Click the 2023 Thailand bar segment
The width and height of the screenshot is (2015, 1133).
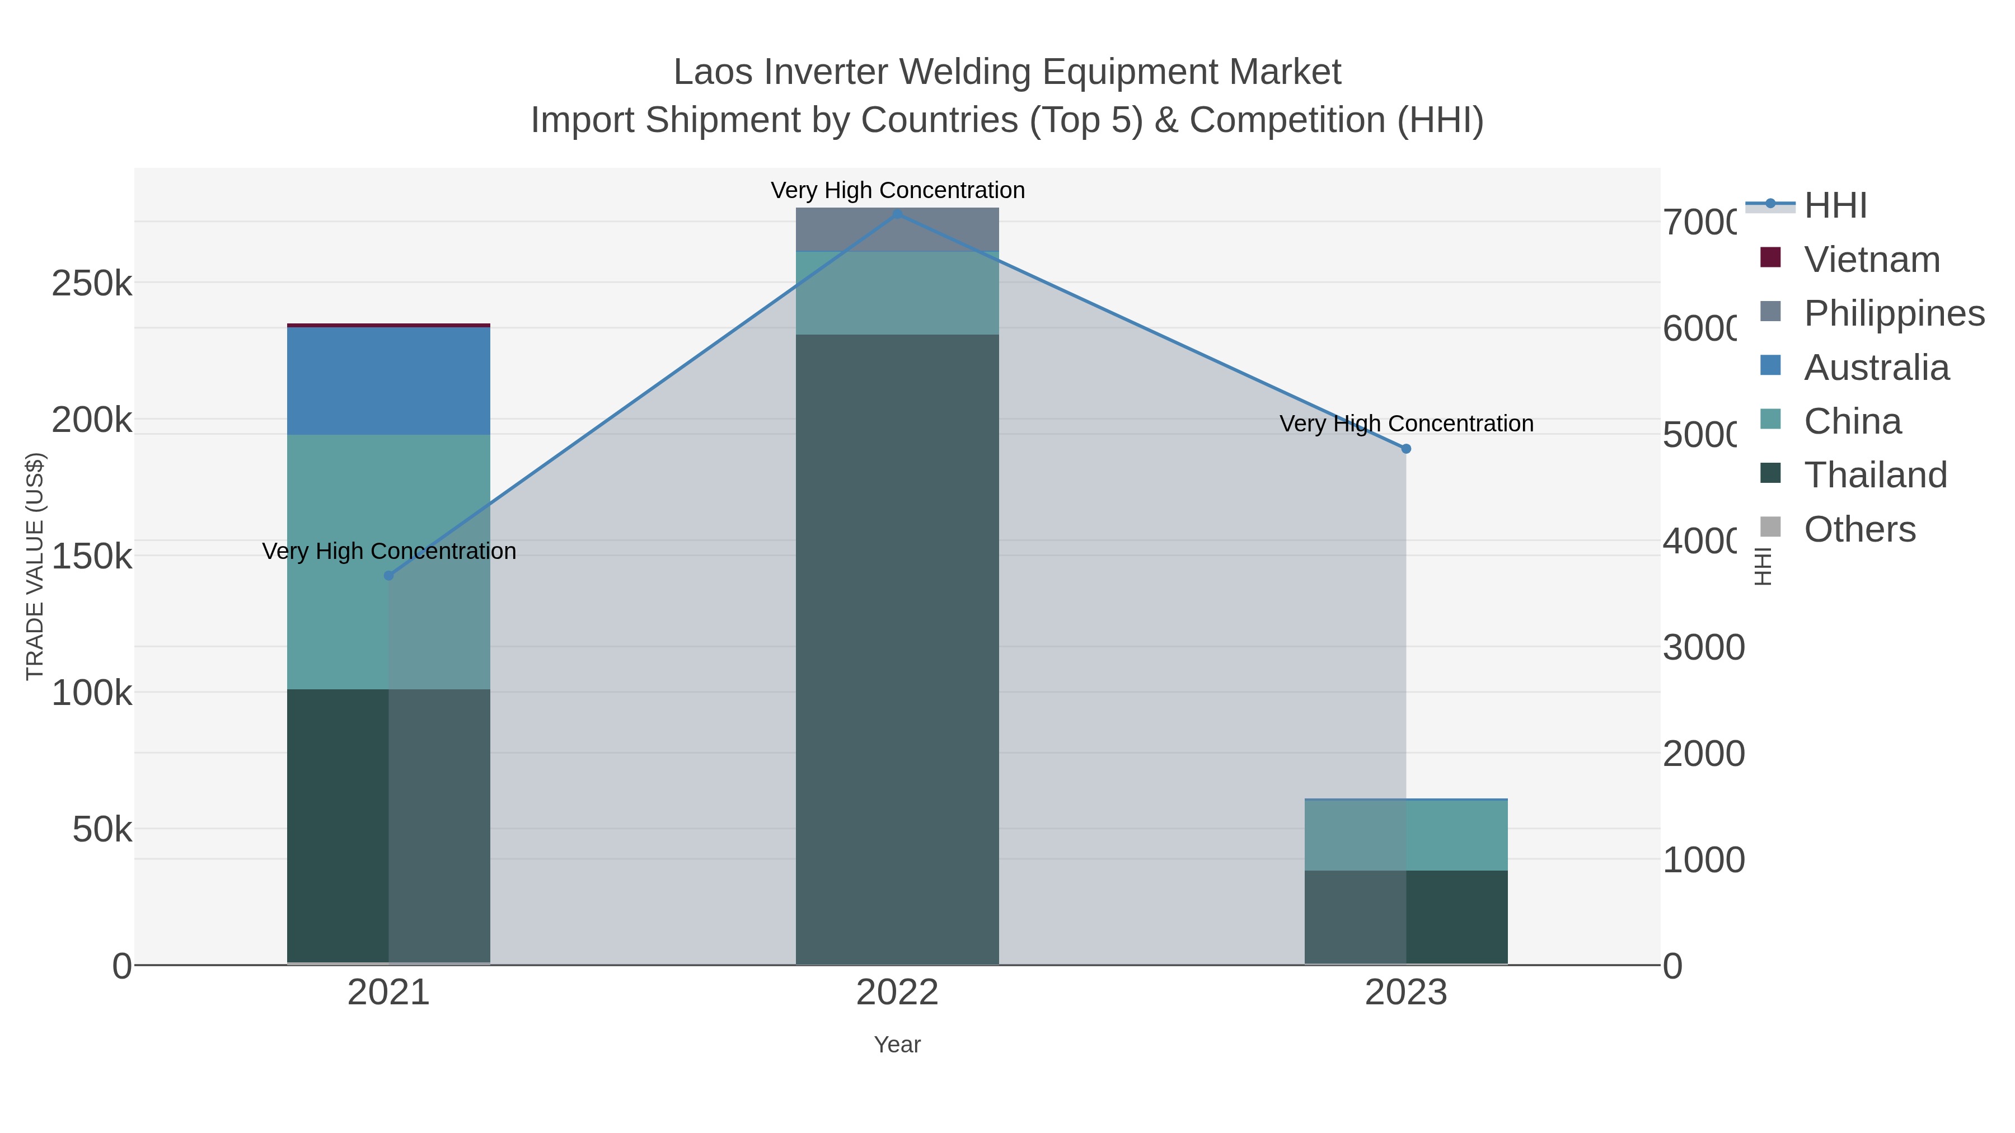point(1405,917)
